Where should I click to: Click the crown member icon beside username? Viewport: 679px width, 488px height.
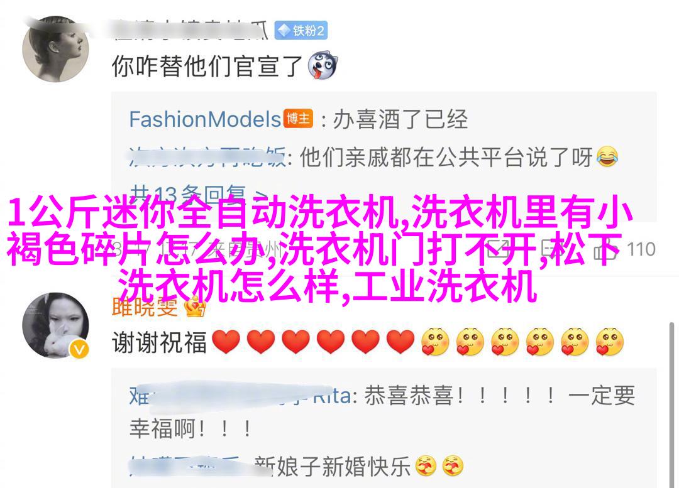pyautogui.click(x=196, y=306)
